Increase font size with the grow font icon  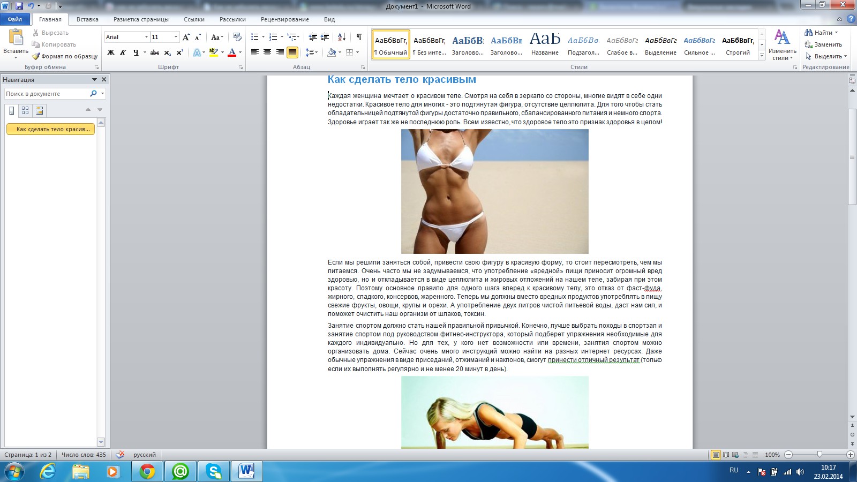coord(186,37)
